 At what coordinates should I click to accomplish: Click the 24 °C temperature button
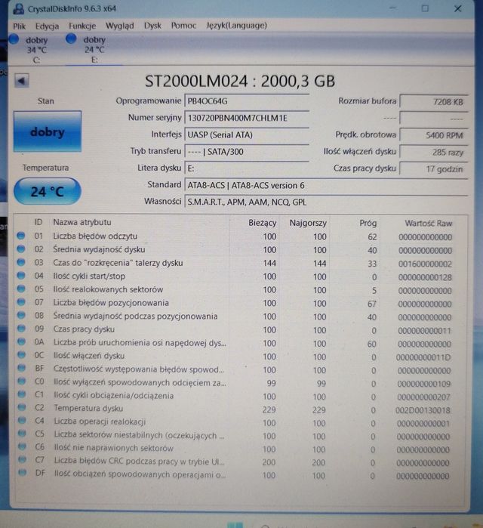[x=48, y=191]
